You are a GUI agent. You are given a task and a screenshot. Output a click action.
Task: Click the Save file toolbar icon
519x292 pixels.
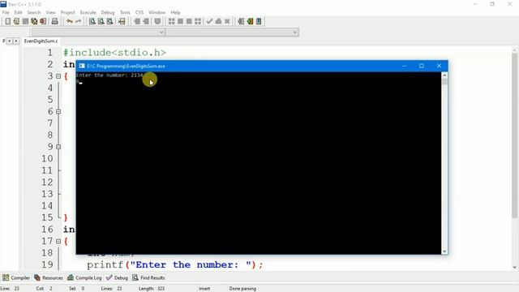click(x=25, y=21)
